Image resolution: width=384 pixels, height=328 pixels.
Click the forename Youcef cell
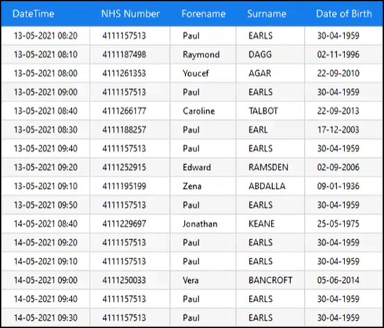[203, 73]
